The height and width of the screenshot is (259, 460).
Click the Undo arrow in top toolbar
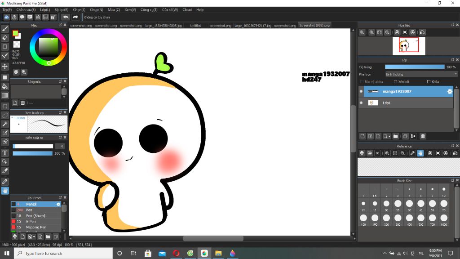(66, 17)
